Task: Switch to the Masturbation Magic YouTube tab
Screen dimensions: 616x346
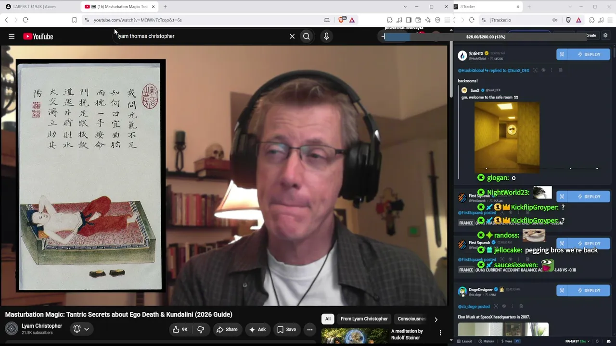Action: [120, 7]
